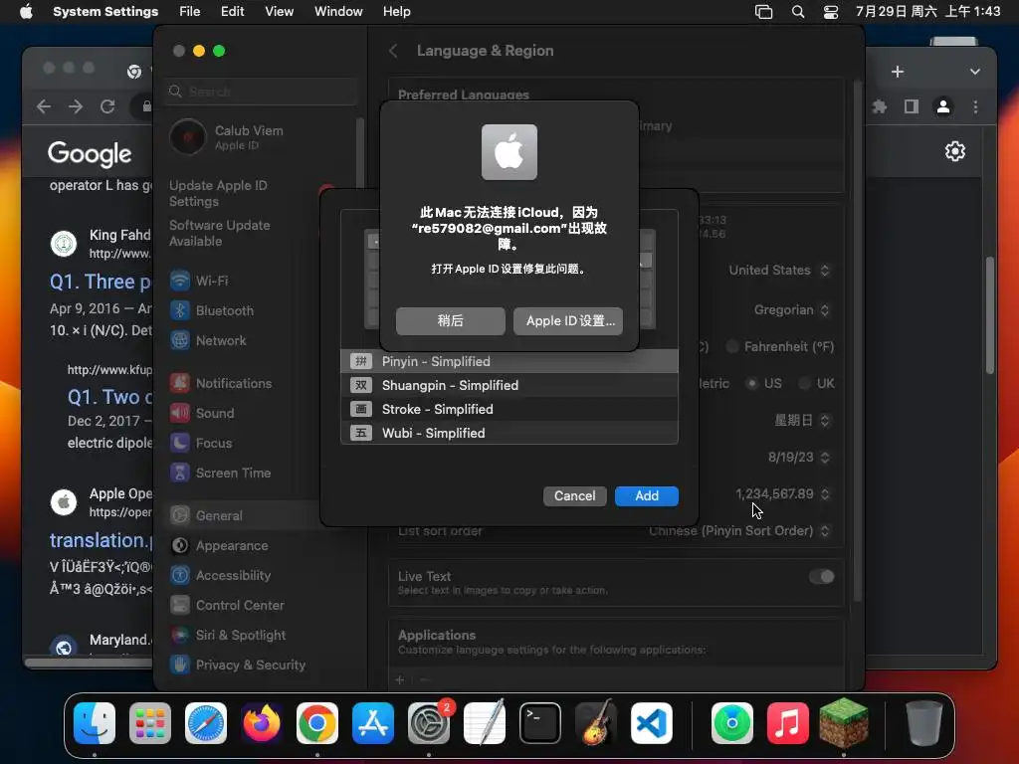Open the Music app from Dock
Viewport: 1019px width, 764px height.
coord(788,723)
